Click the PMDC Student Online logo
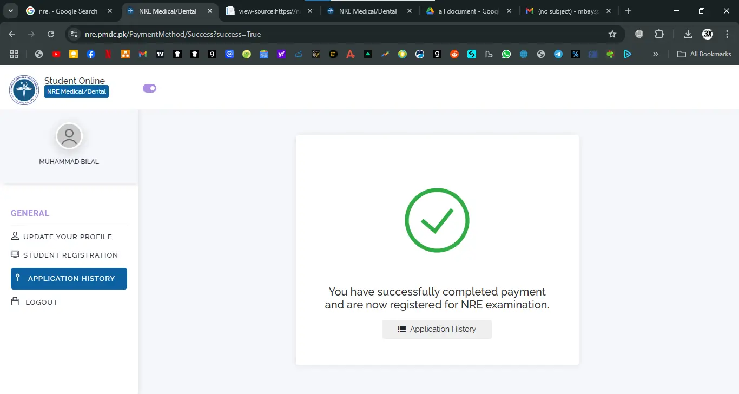This screenshot has height=394, width=739. click(x=24, y=89)
